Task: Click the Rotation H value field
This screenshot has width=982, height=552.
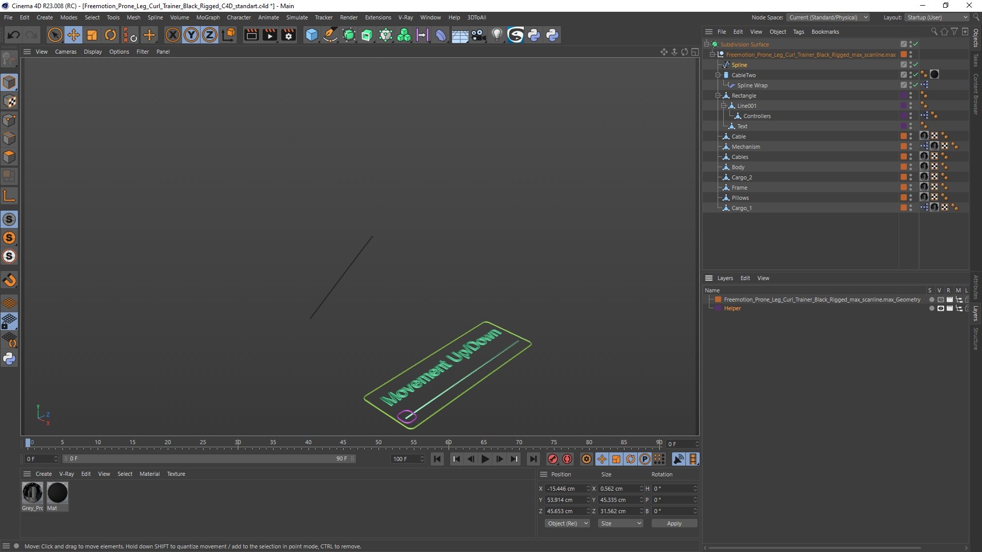Action: click(672, 489)
